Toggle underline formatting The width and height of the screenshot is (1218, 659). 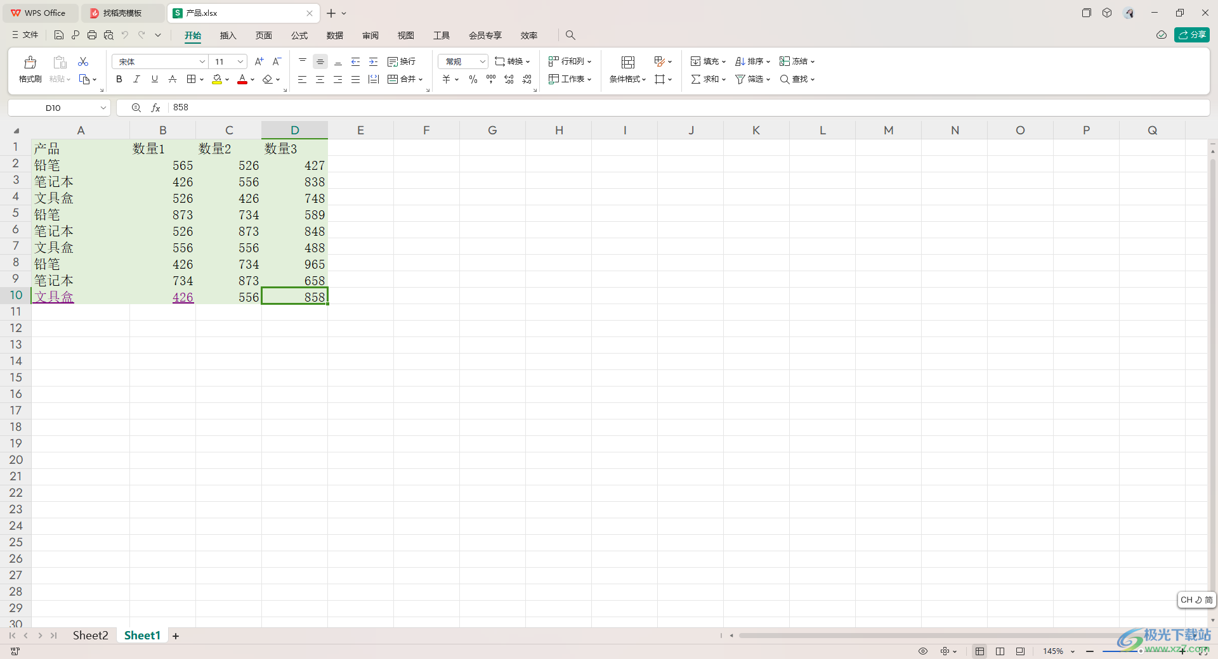(154, 79)
